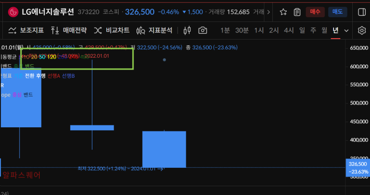Toggle 전환 conversion line

click(30, 76)
